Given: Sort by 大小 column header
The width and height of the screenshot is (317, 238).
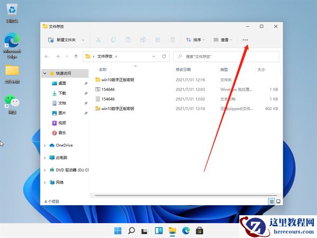Looking at the screenshot, I should point(261,70).
